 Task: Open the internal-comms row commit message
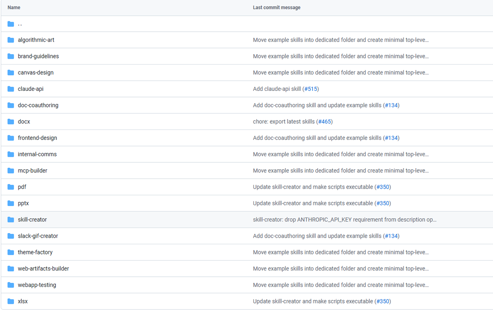(x=341, y=154)
